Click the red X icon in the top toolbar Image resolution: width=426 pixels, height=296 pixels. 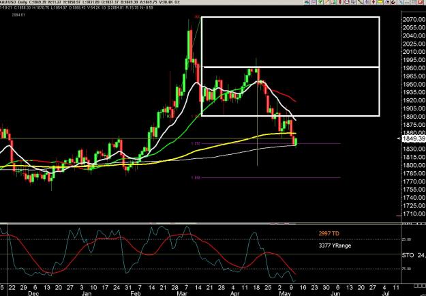click(420, 2)
